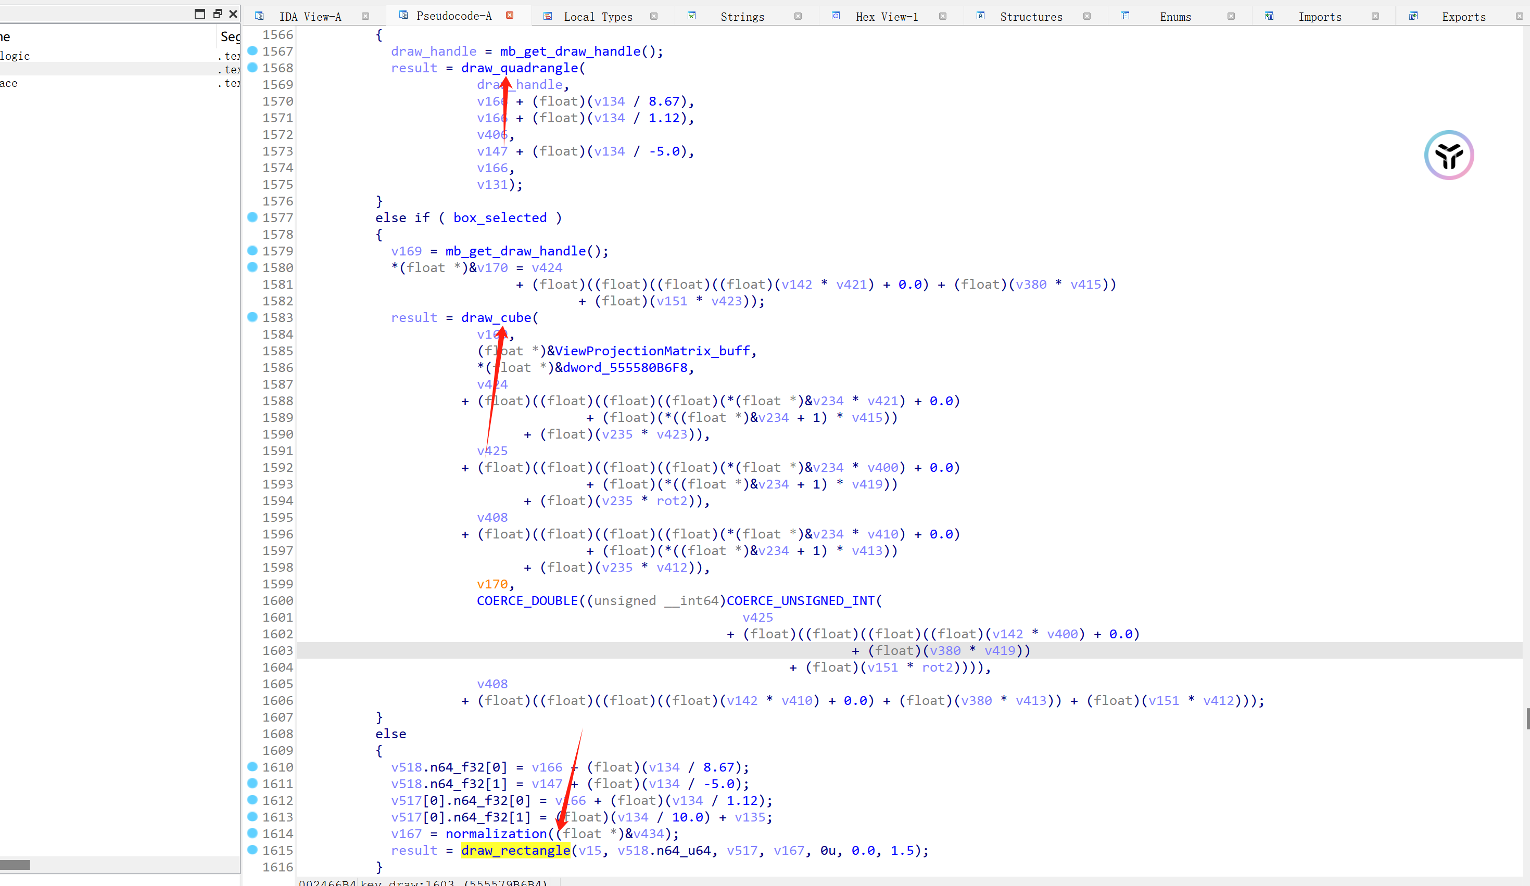Screen dimensions: 1530x886
Task: Switch to the Strings tab
Action: coord(742,17)
